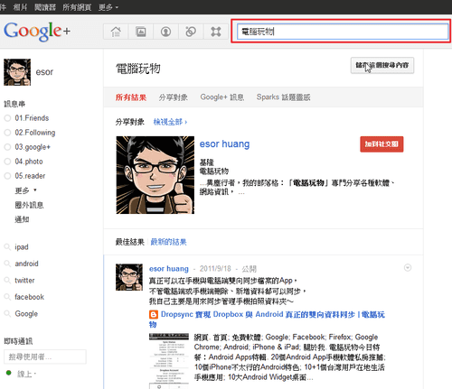Expand 更多 menu in top black bar

[x=108, y=7]
